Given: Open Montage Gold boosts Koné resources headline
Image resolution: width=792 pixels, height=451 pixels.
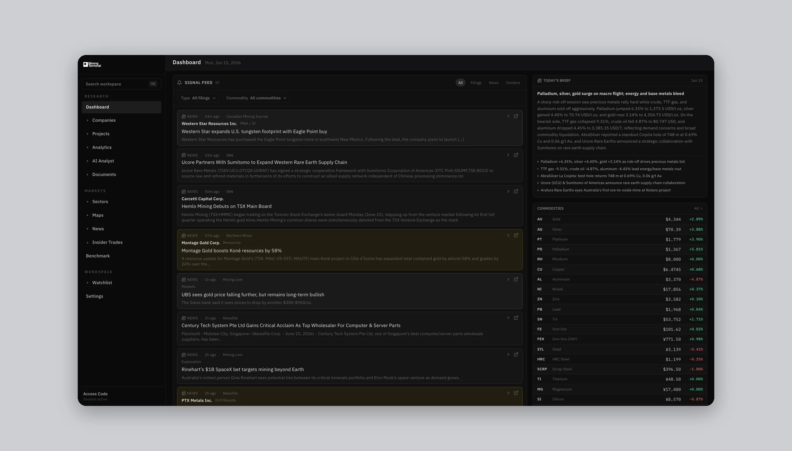Looking at the screenshot, I should [x=231, y=251].
